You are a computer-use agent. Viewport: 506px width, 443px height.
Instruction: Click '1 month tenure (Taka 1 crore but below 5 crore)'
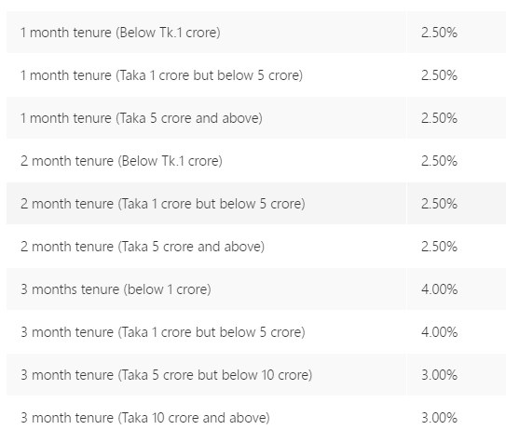click(161, 75)
